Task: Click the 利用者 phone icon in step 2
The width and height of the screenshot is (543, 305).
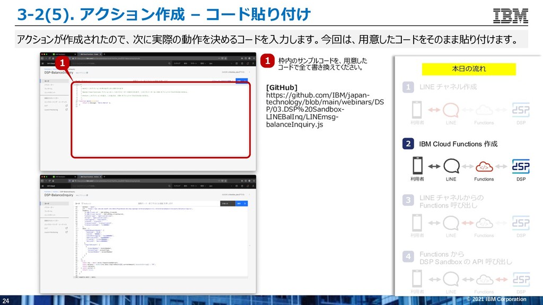Action: [x=417, y=166]
